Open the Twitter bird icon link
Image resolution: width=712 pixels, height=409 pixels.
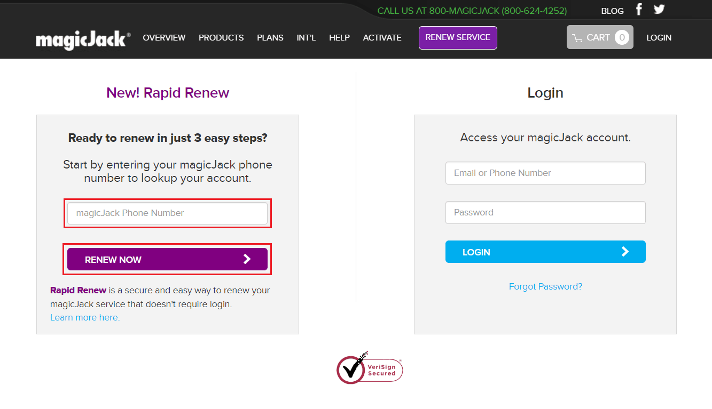(x=659, y=10)
